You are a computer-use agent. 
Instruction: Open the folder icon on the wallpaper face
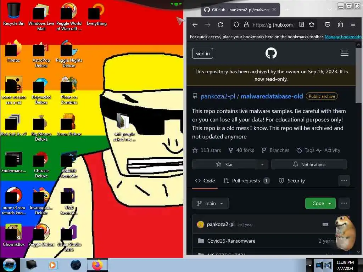pyautogui.click(x=124, y=127)
